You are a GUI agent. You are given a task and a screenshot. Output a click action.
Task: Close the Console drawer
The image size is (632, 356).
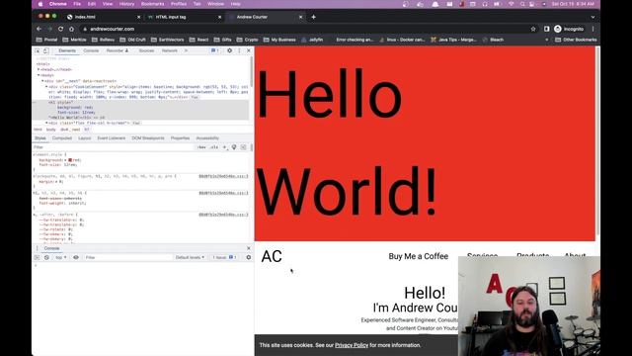click(249, 248)
